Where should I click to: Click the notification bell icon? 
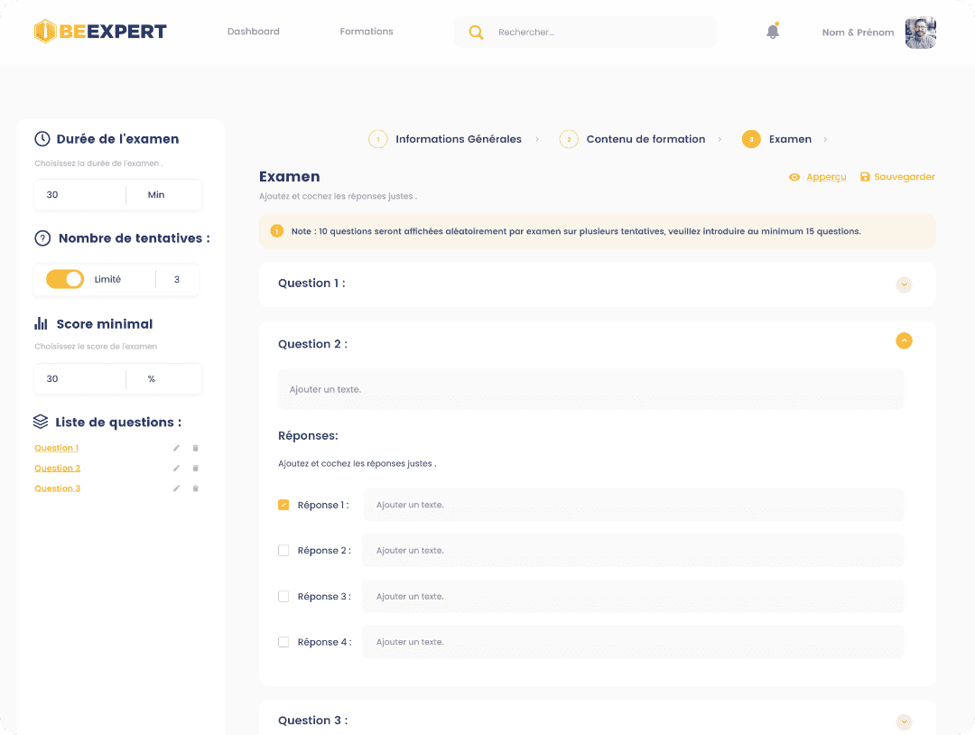click(x=772, y=32)
